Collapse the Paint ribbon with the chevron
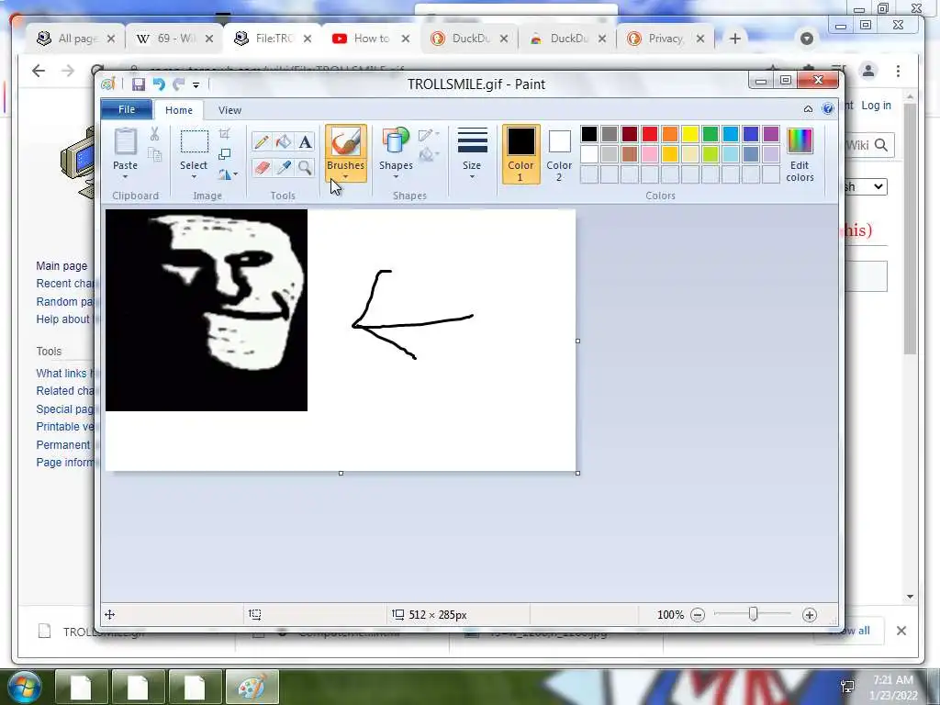The image size is (940, 705). click(x=808, y=109)
